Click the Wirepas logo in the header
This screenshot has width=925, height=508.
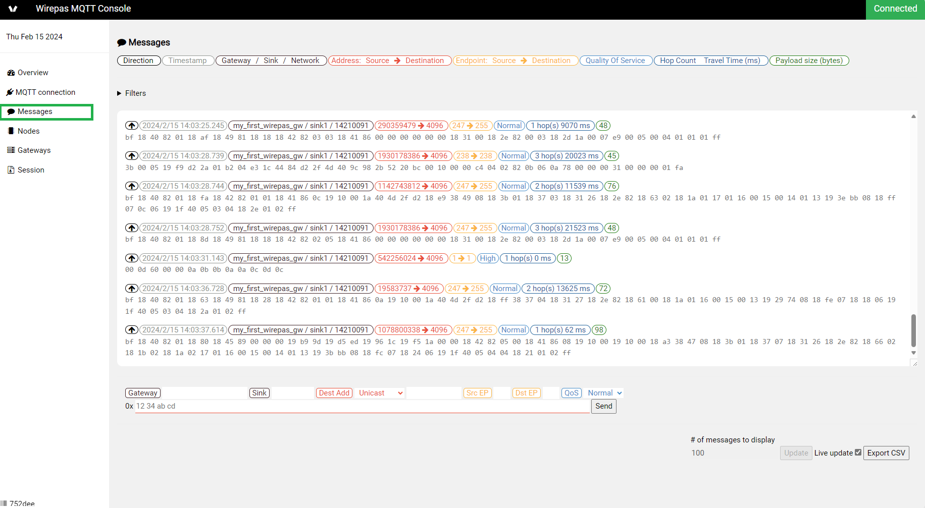tap(13, 9)
